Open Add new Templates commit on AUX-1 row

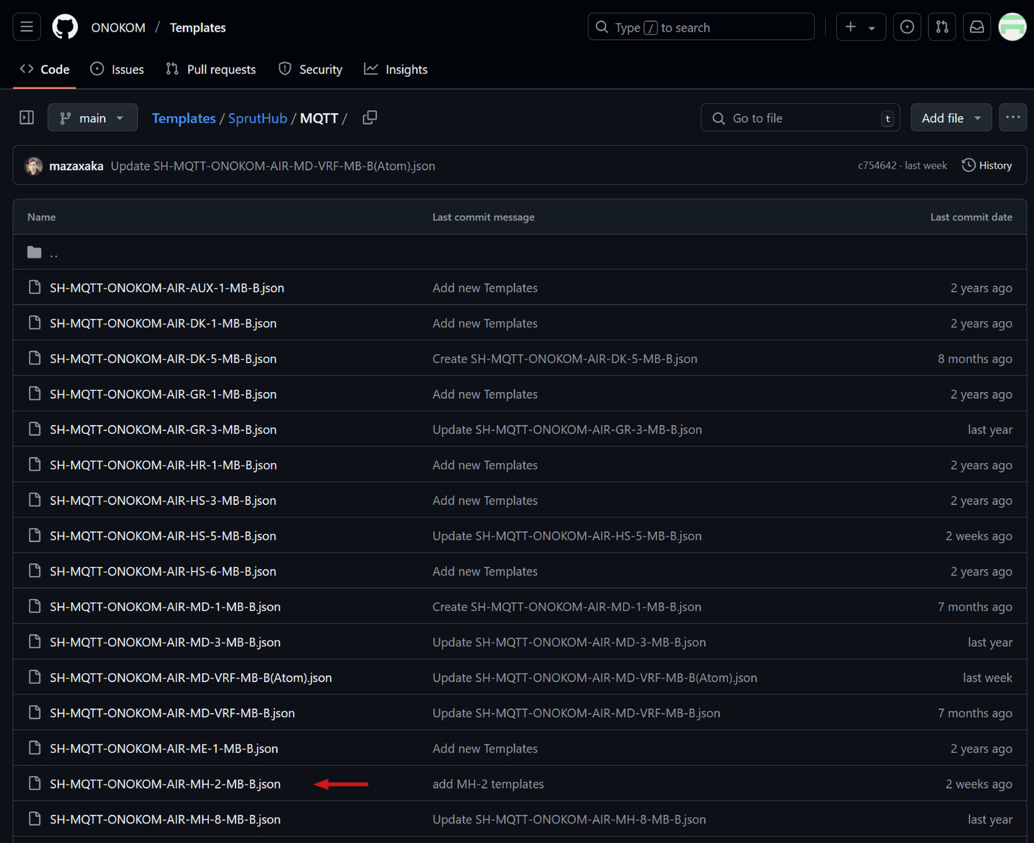click(x=485, y=288)
